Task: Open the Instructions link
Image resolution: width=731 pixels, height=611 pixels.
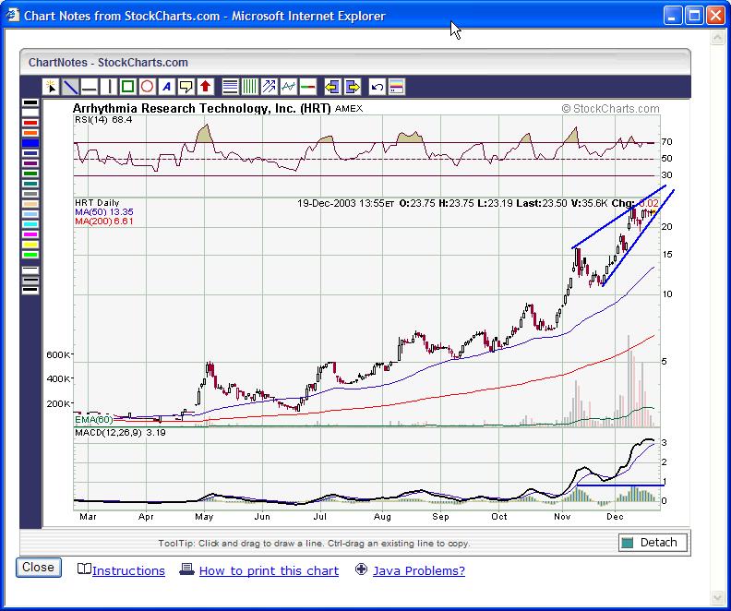Action: pos(128,570)
